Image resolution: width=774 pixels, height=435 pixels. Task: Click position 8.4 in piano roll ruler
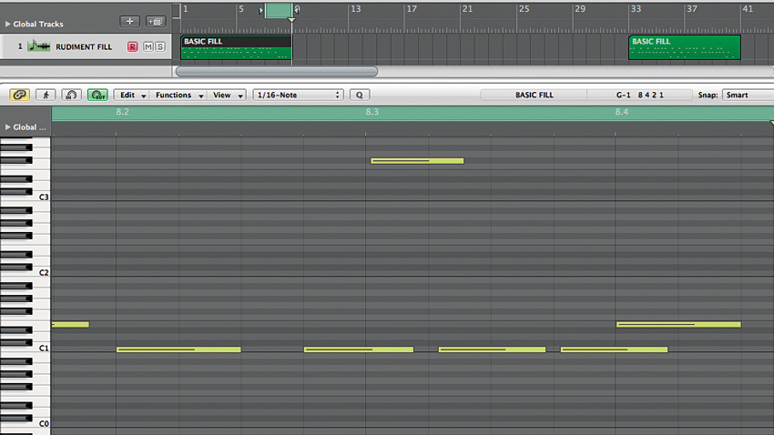pyautogui.click(x=621, y=112)
